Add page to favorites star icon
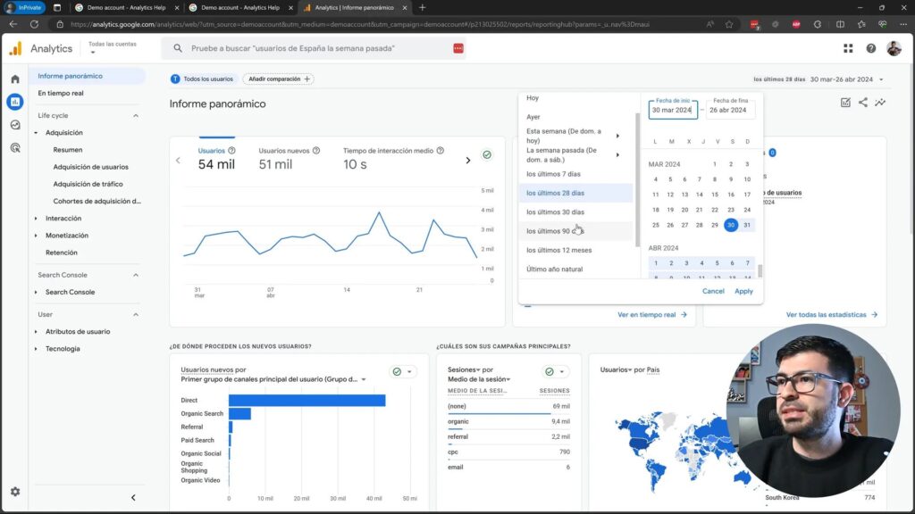The width and height of the screenshot is (915, 514). tap(729, 24)
